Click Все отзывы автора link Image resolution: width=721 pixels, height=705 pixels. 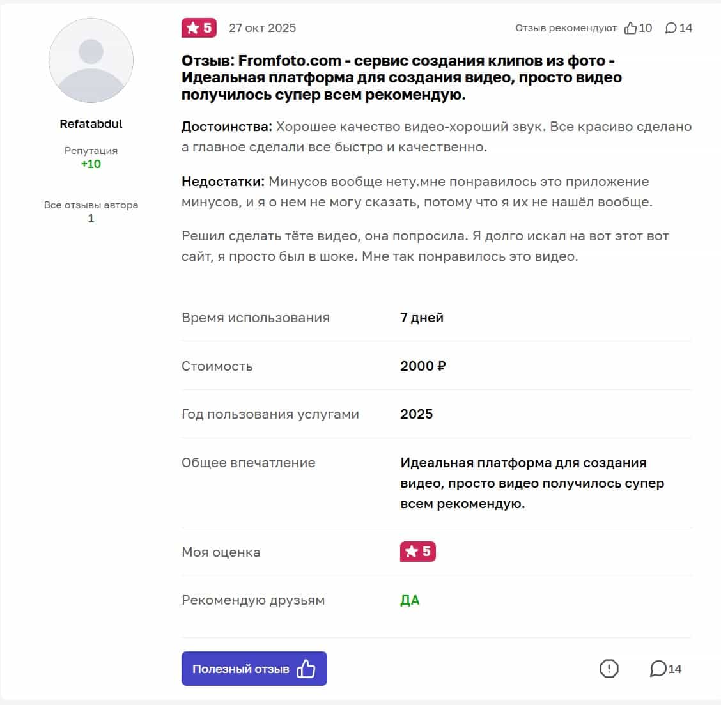tap(90, 205)
